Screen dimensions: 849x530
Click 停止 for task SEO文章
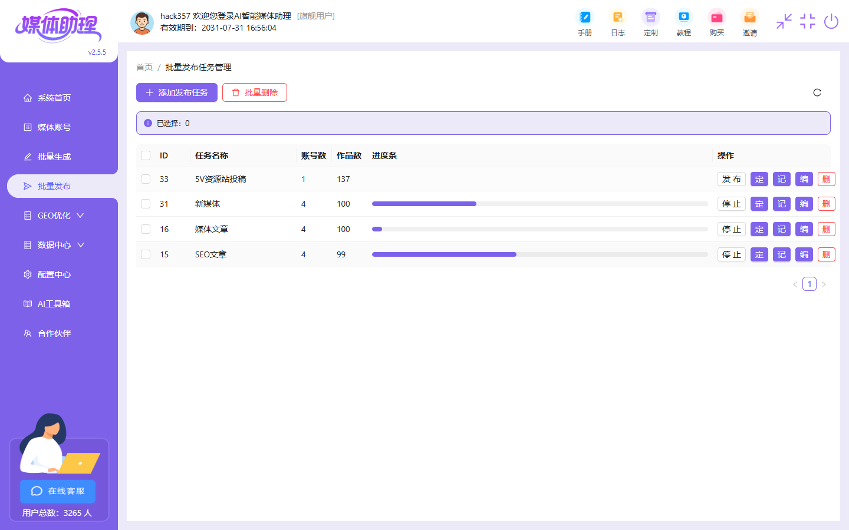732,254
